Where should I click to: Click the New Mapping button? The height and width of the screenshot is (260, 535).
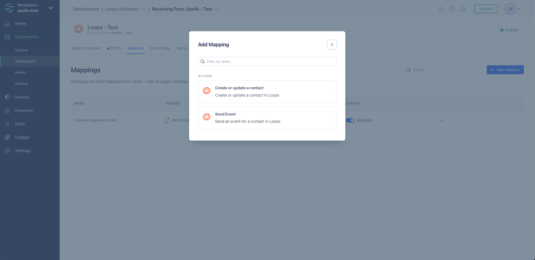pyautogui.click(x=505, y=70)
